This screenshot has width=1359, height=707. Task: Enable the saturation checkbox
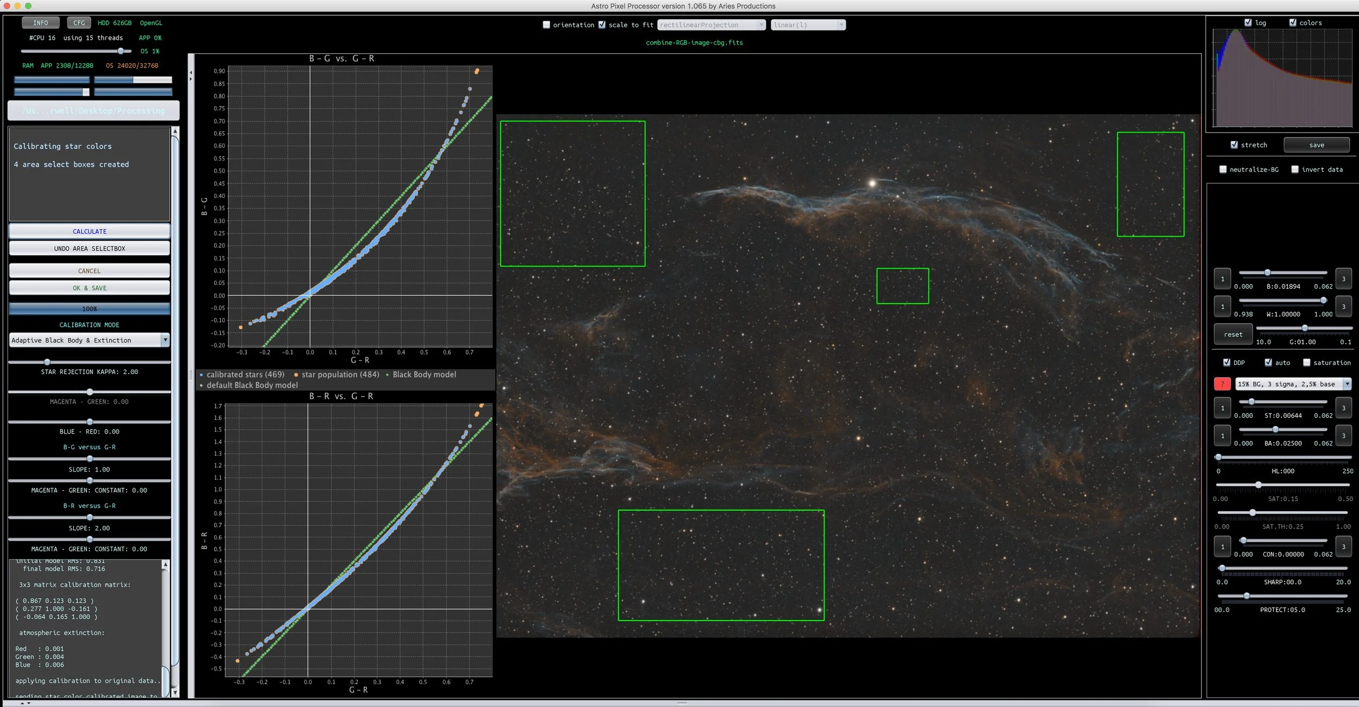(x=1307, y=363)
